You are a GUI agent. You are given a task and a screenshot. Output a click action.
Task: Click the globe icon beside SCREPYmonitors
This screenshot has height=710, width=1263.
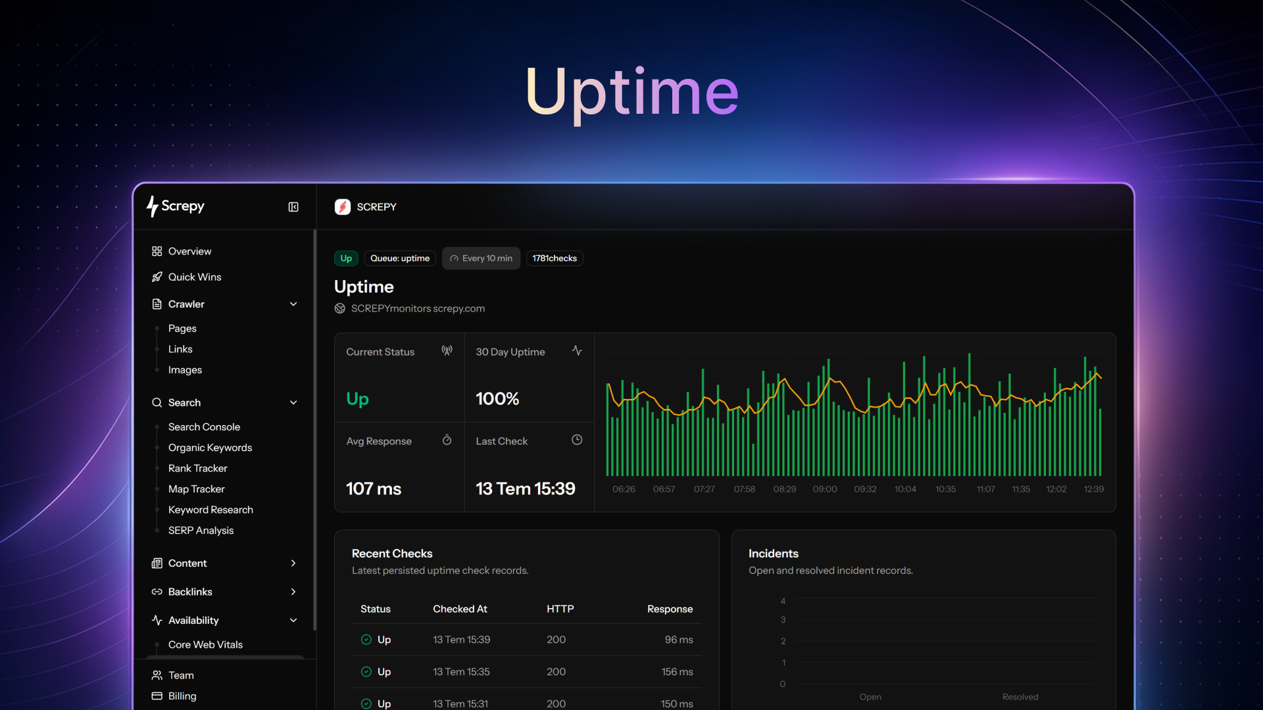[340, 308]
